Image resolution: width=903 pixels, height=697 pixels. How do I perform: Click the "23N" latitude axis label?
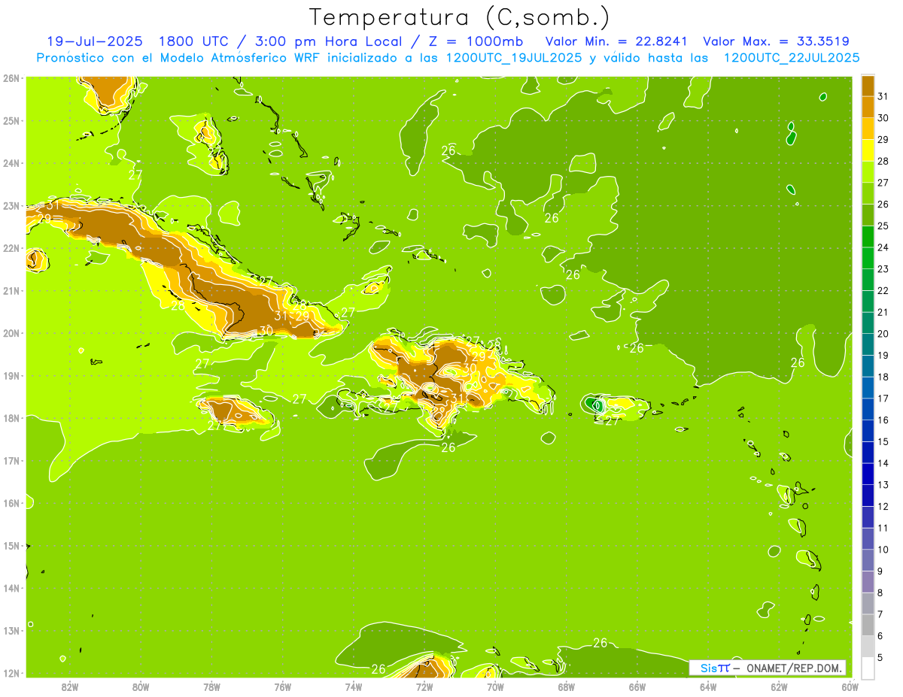pyautogui.click(x=11, y=205)
